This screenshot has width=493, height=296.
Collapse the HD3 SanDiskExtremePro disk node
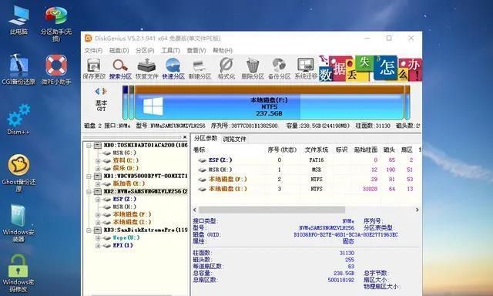(89, 230)
